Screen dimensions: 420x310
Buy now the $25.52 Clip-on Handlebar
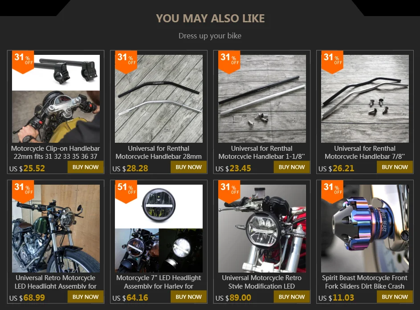86,167
